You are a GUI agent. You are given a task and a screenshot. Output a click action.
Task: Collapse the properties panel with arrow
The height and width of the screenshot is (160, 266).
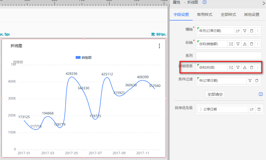[x=263, y=2]
